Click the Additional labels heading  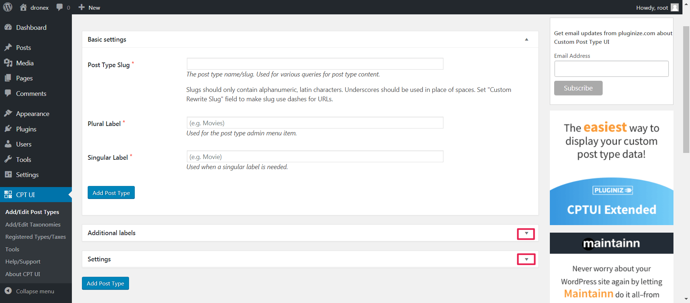coord(111,233)
